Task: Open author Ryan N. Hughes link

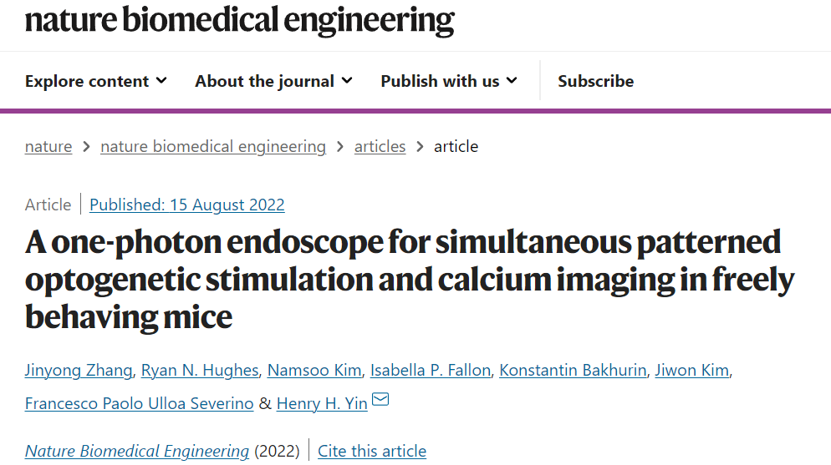Action: pos(200,371)
